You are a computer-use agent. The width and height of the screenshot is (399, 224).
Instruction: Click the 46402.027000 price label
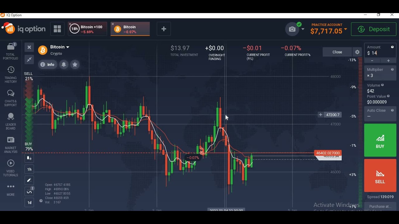[328, 153]
